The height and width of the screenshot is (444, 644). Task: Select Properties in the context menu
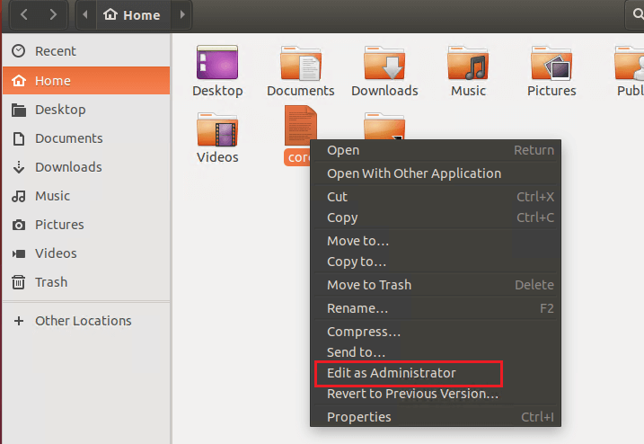pyautogui.click(x=358, y=417)
